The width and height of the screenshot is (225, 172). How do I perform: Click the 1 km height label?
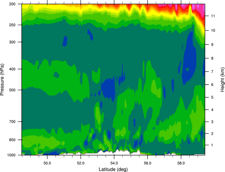tap(212, 145)
